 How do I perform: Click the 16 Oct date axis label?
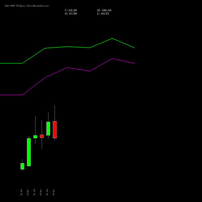pyautogui.click(x=47, y=192)
